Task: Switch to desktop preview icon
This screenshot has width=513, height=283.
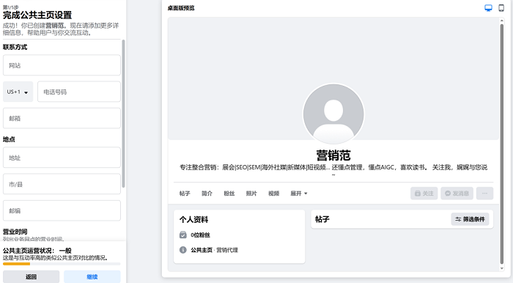Action: tap(488, 8)
